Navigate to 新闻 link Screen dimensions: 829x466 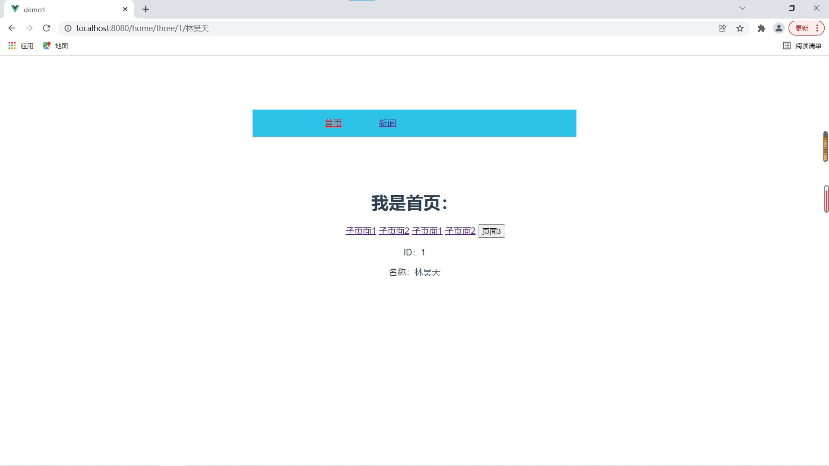pos(387,123)
